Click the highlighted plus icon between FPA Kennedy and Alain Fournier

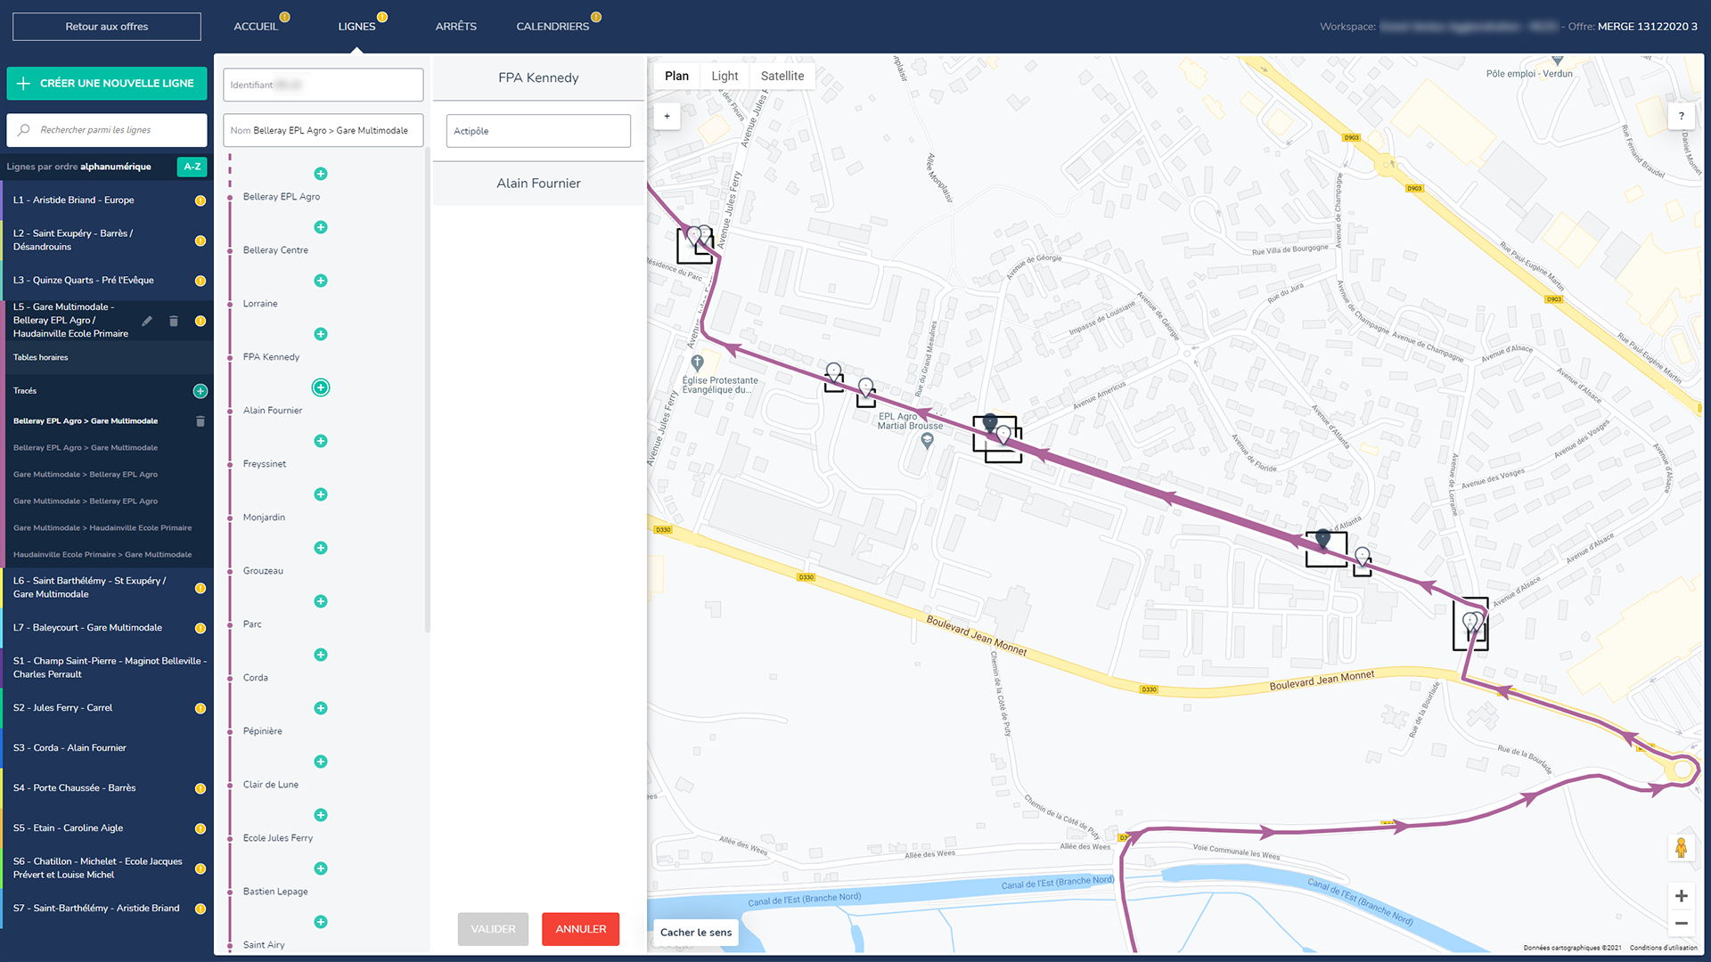pyautogui.click(x=321, y=387)
